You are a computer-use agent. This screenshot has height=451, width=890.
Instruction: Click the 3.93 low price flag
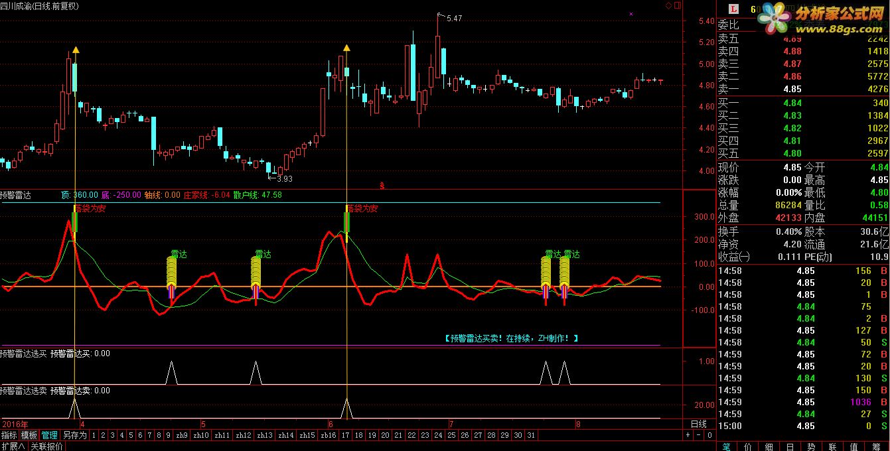tap(284, 178)
